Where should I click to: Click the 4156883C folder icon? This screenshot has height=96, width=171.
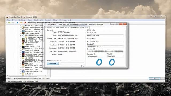(23, 45)
